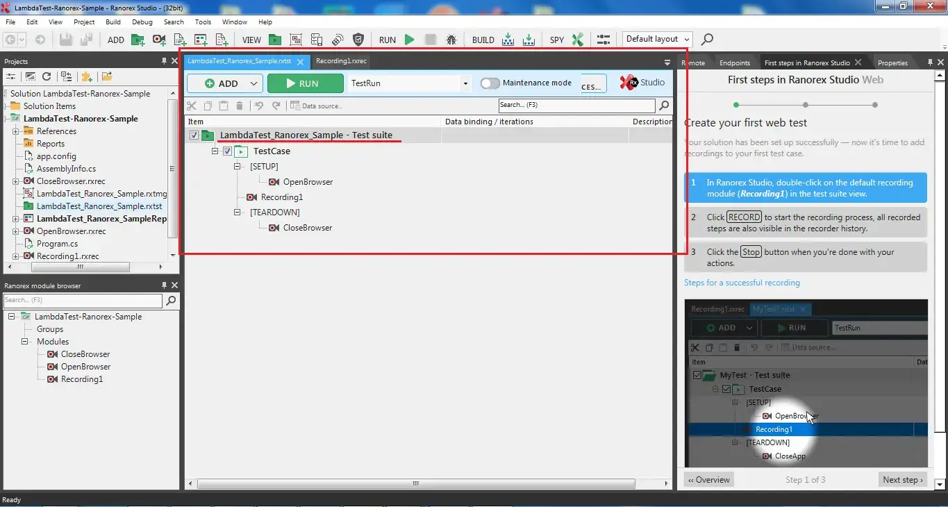Open the TestRun dropdown

click(465, 83)
